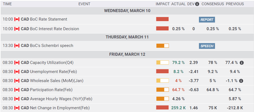Click medium impact bar for Schembri speech
The height and width of the screenshot is (112, 254).
coord(162,46)
